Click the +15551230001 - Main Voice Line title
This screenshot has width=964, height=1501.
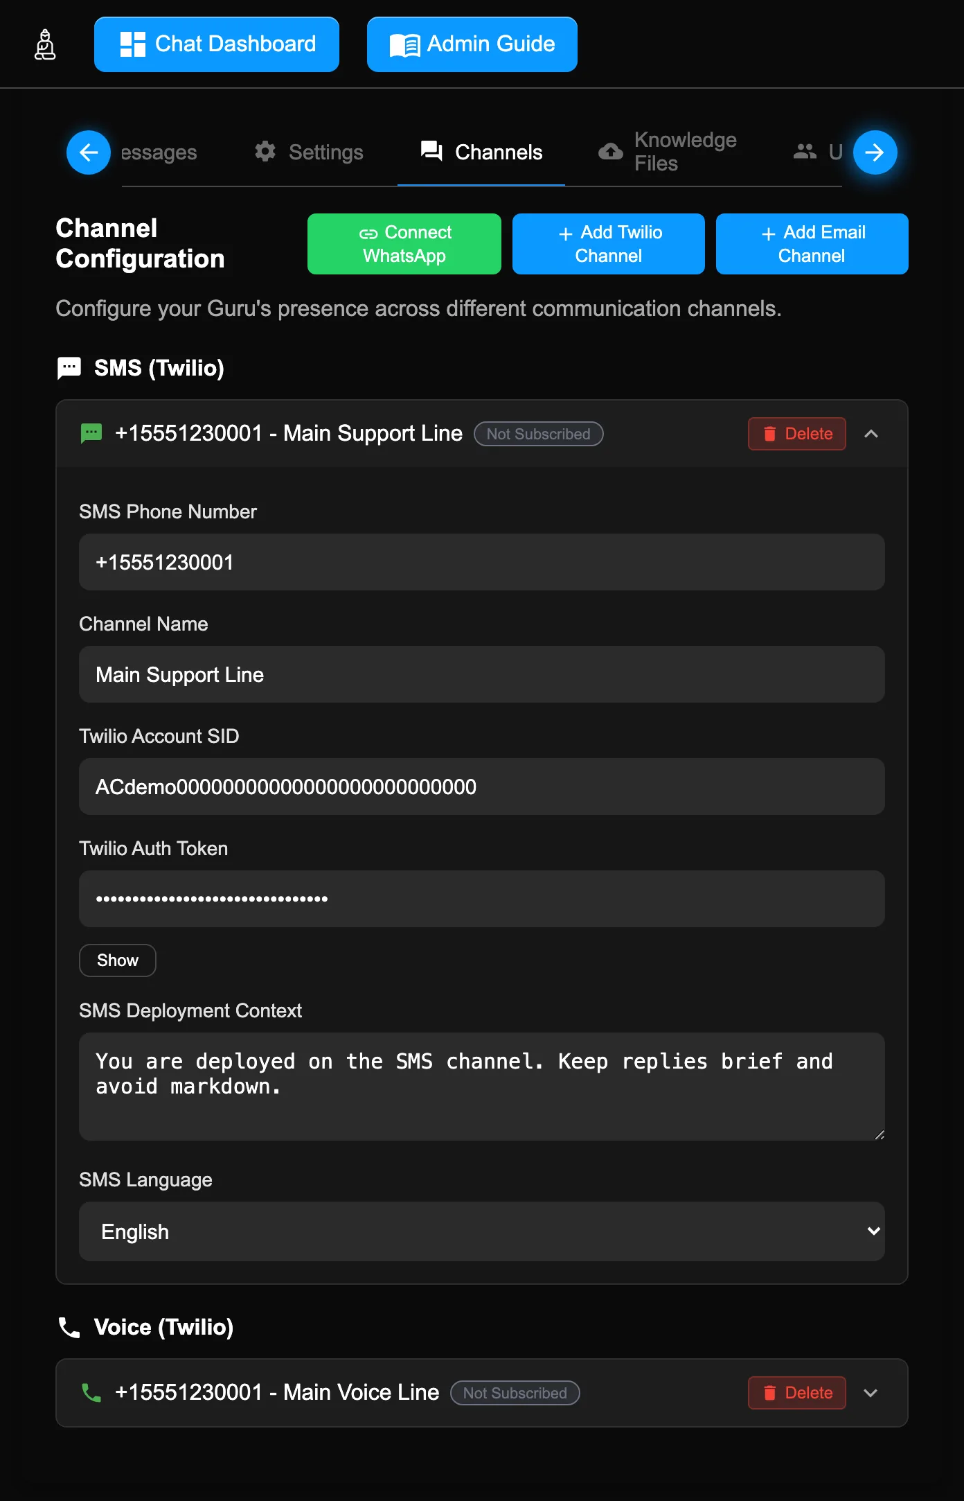coord(277,1392)
